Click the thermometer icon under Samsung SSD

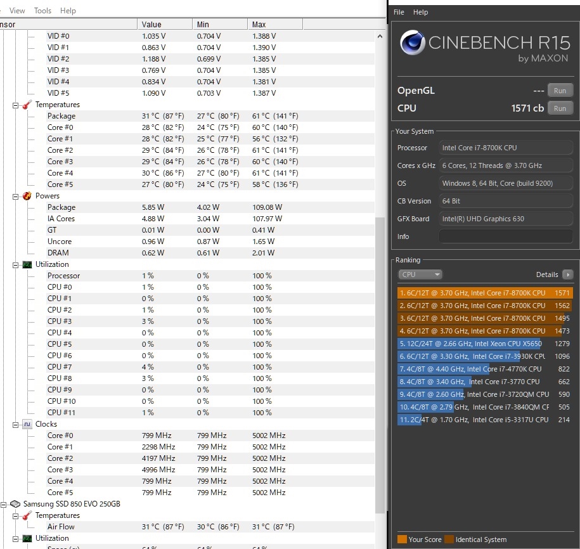27,515
